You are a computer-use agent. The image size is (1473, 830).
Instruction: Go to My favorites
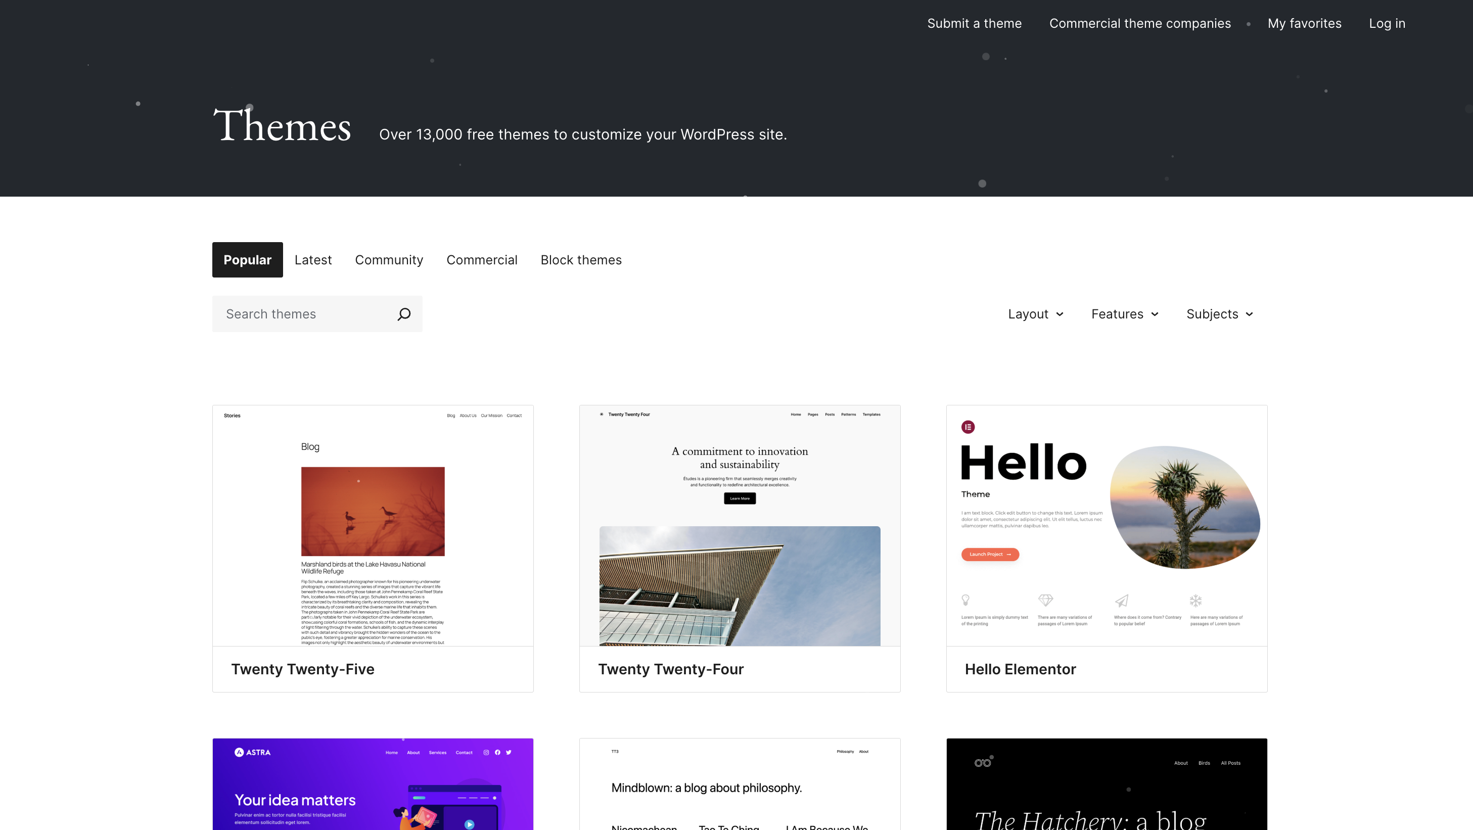1304,23
